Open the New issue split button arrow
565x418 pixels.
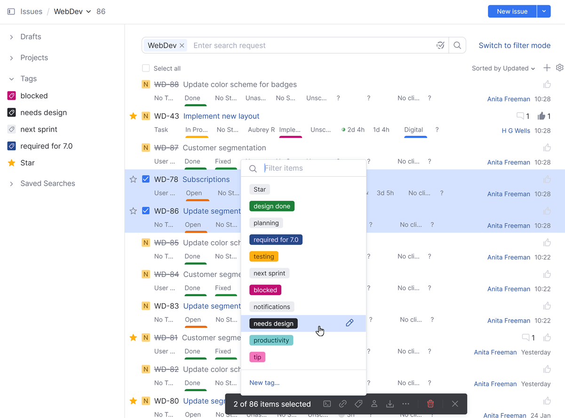click(x=544, y=11)
